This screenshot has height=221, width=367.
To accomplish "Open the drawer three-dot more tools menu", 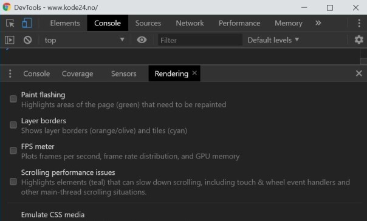I will pyautogui.click(x=10, y=73).
